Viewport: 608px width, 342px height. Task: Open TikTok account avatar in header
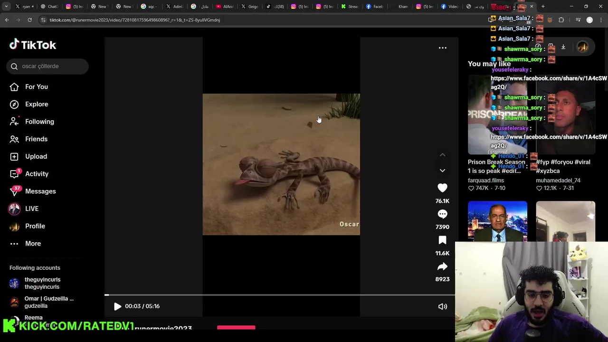[x=582, y=47]
